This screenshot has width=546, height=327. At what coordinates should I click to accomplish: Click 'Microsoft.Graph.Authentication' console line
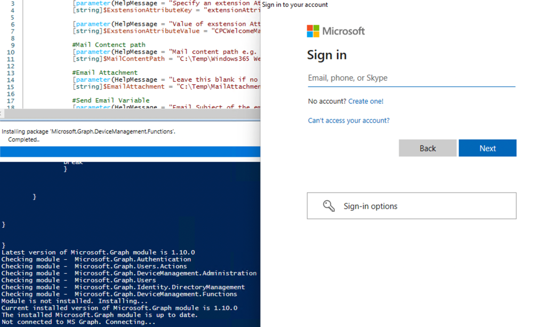coord(96,259)
